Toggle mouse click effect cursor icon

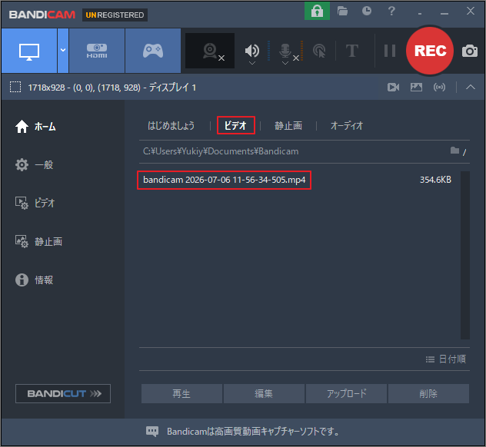tap(320, 51)
